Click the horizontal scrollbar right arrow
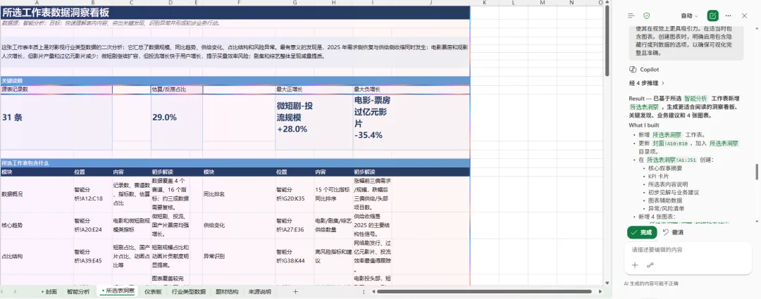This screenshot has height=299, width=761. click(x=601, y=292)
